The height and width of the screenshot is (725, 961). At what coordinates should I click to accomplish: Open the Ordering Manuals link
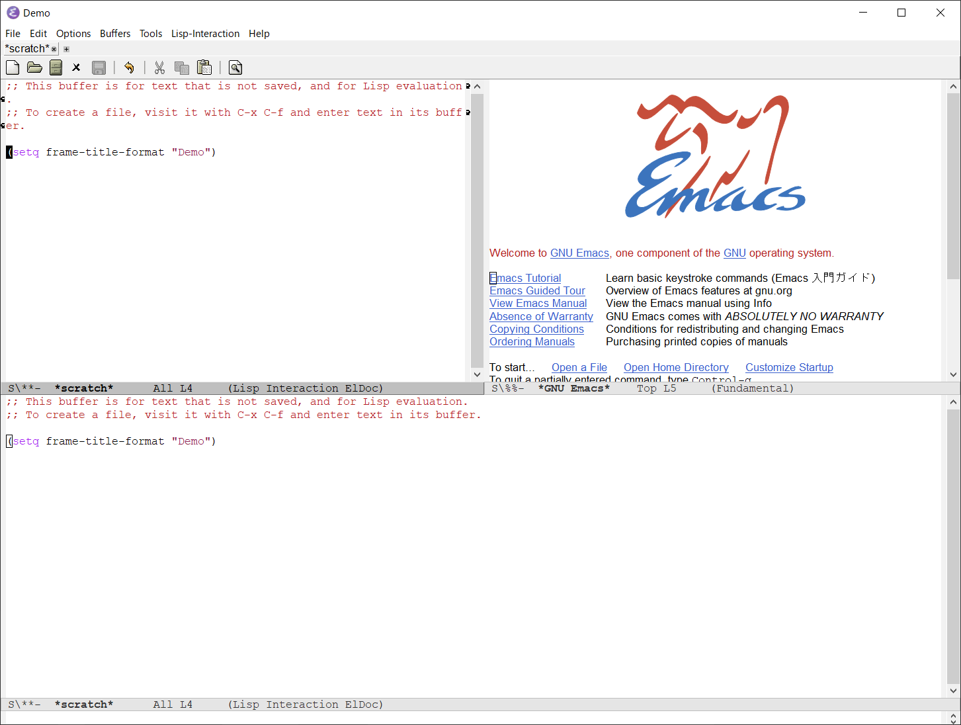(x=532, y=342)
